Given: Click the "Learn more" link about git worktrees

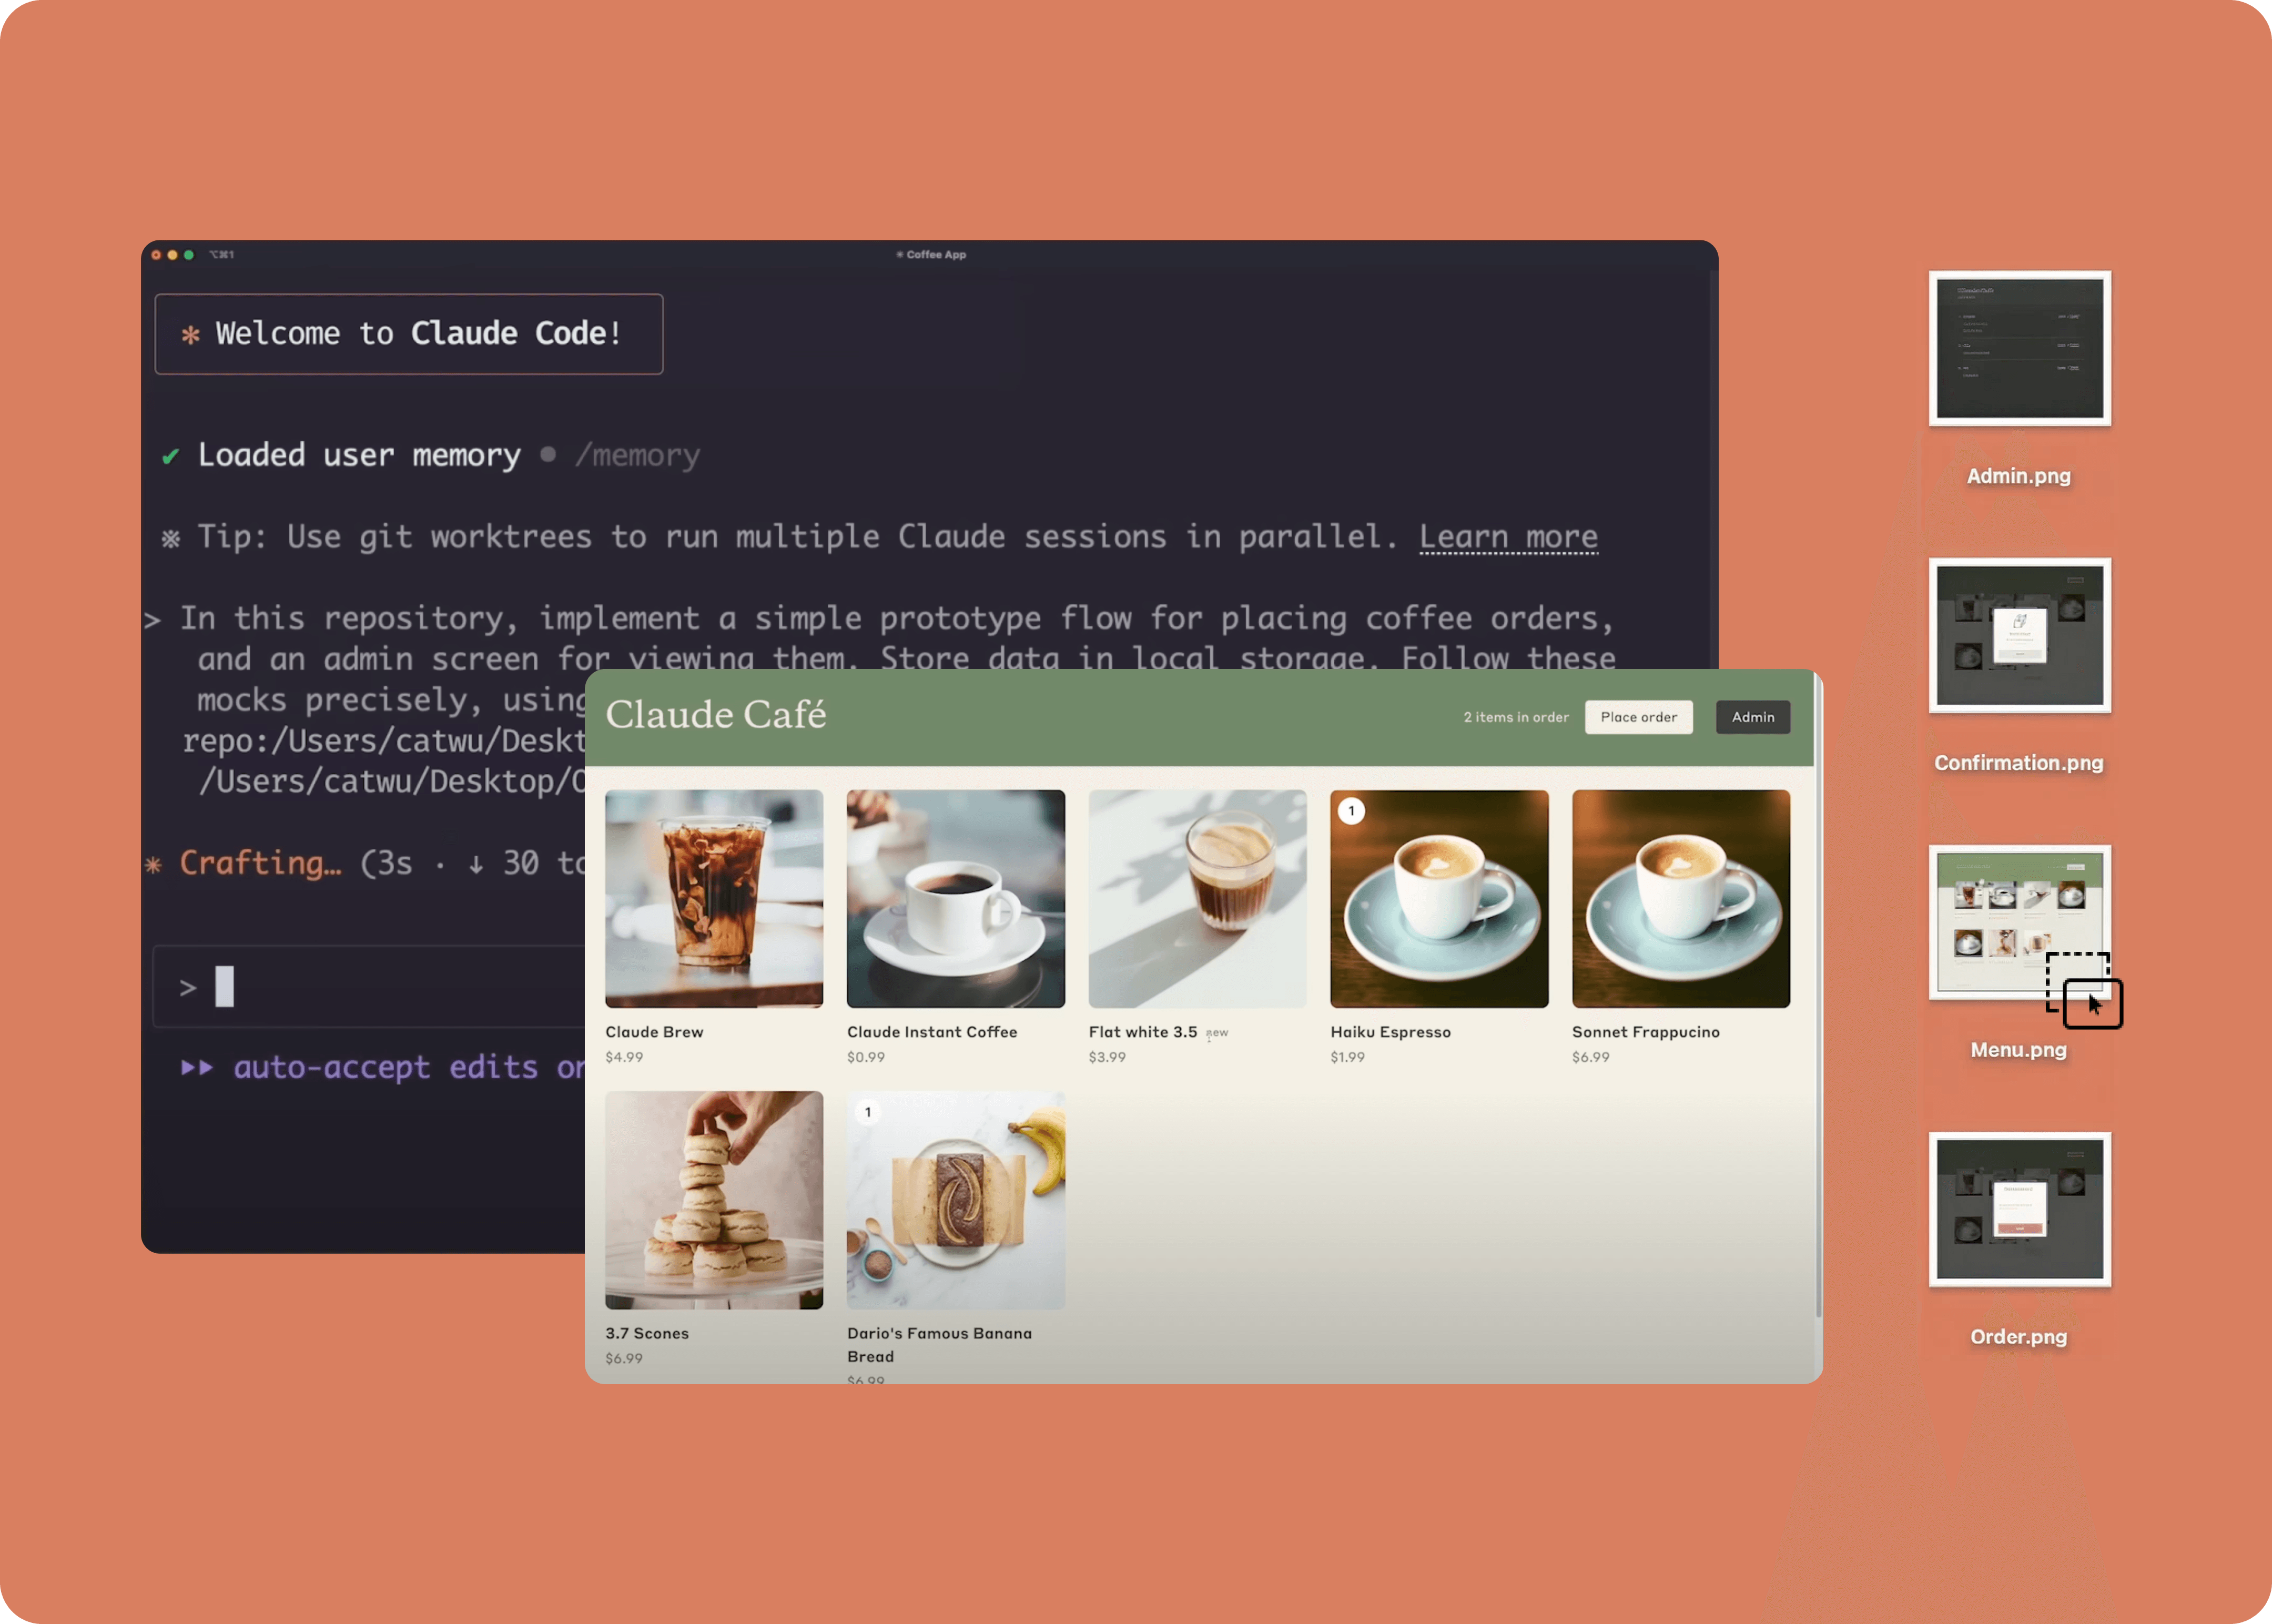Looking at the screenshot, I should pyautogui.click(x=1507, y=537).
